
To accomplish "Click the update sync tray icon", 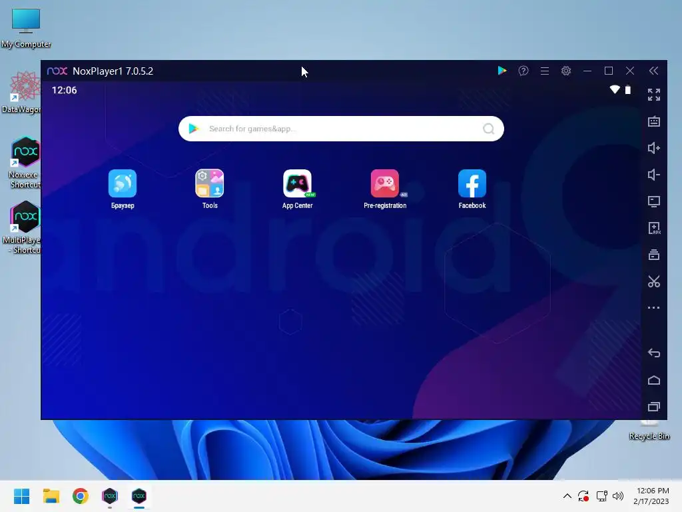I will click(583, 496).
